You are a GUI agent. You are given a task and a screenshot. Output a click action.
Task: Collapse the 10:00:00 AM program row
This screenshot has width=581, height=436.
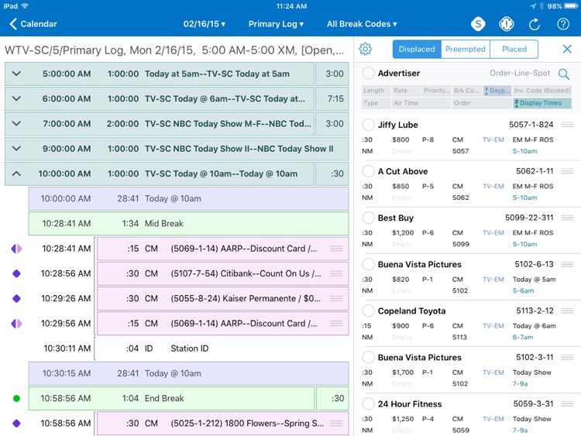[x=16, y=173]
